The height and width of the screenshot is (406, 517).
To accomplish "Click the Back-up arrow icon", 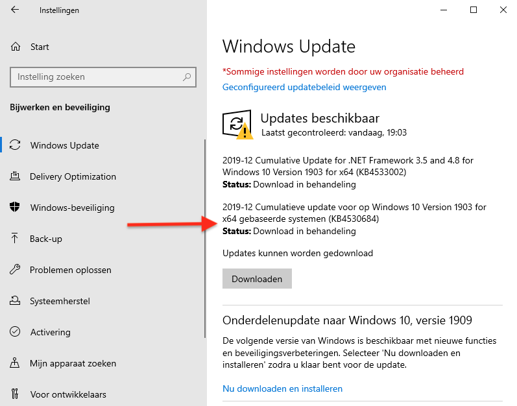I will pos(16,239).
